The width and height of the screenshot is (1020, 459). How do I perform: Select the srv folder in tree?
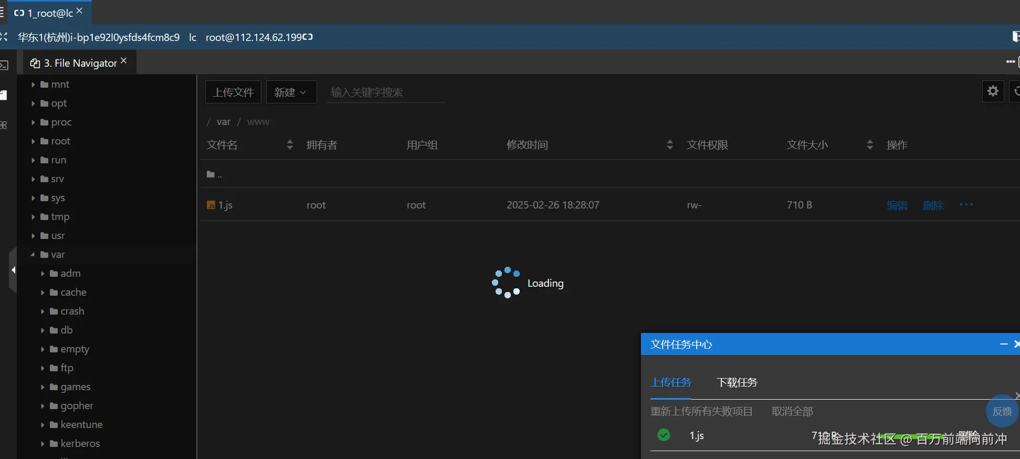point(58,179)
